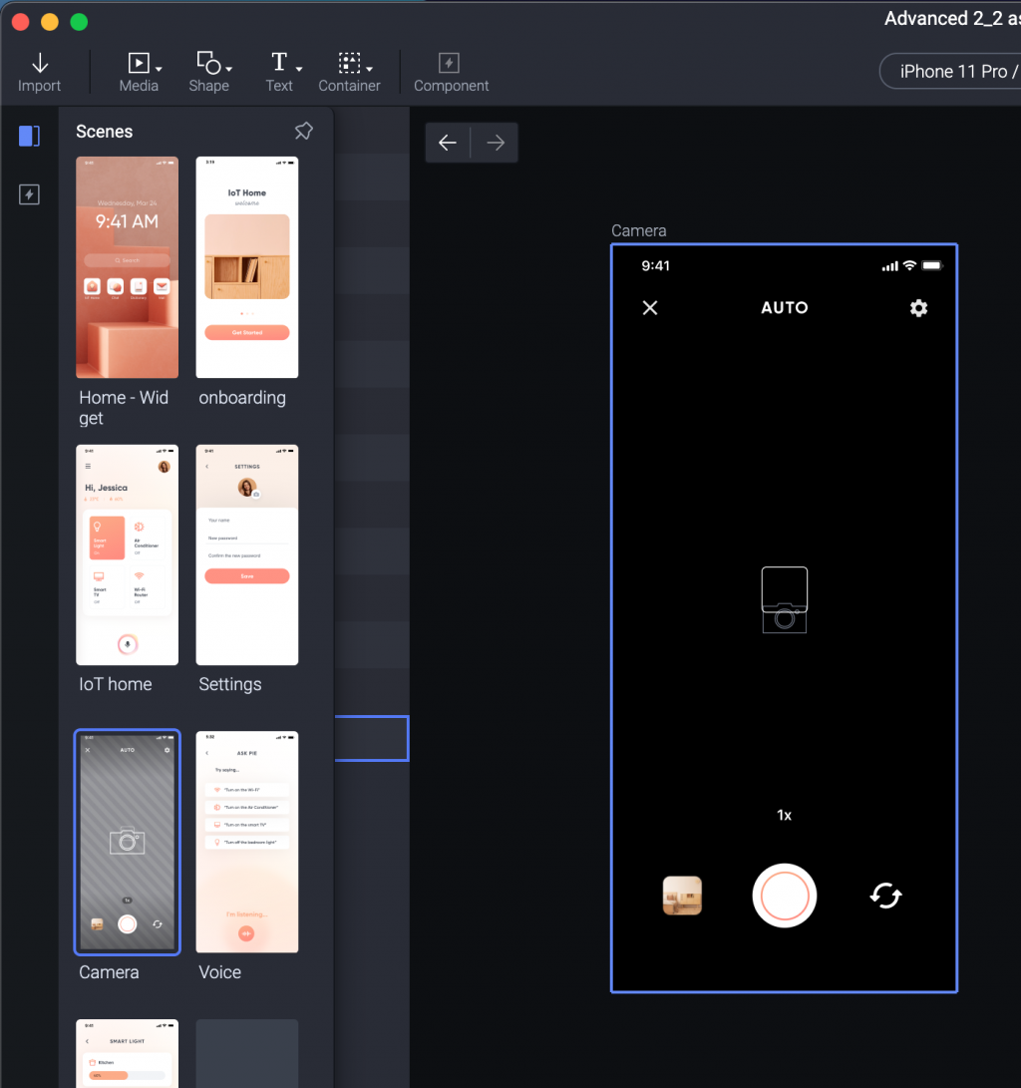This screenshot has height=1088, width=1021.
Task: Click the round shutter button
Action: click(x=785, y=896)
